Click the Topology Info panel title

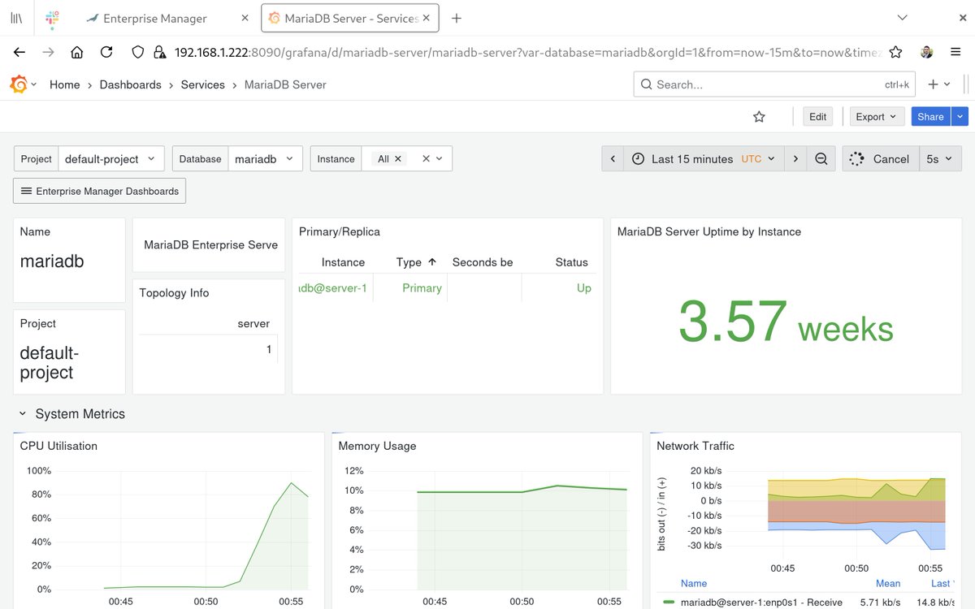click(x=174, y=293)
